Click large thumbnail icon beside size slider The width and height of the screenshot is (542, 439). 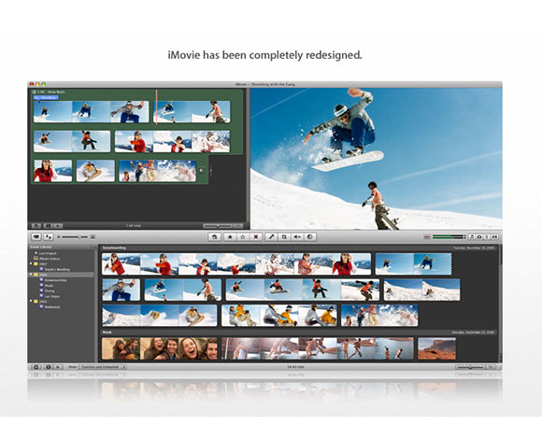tap(93, 237)
